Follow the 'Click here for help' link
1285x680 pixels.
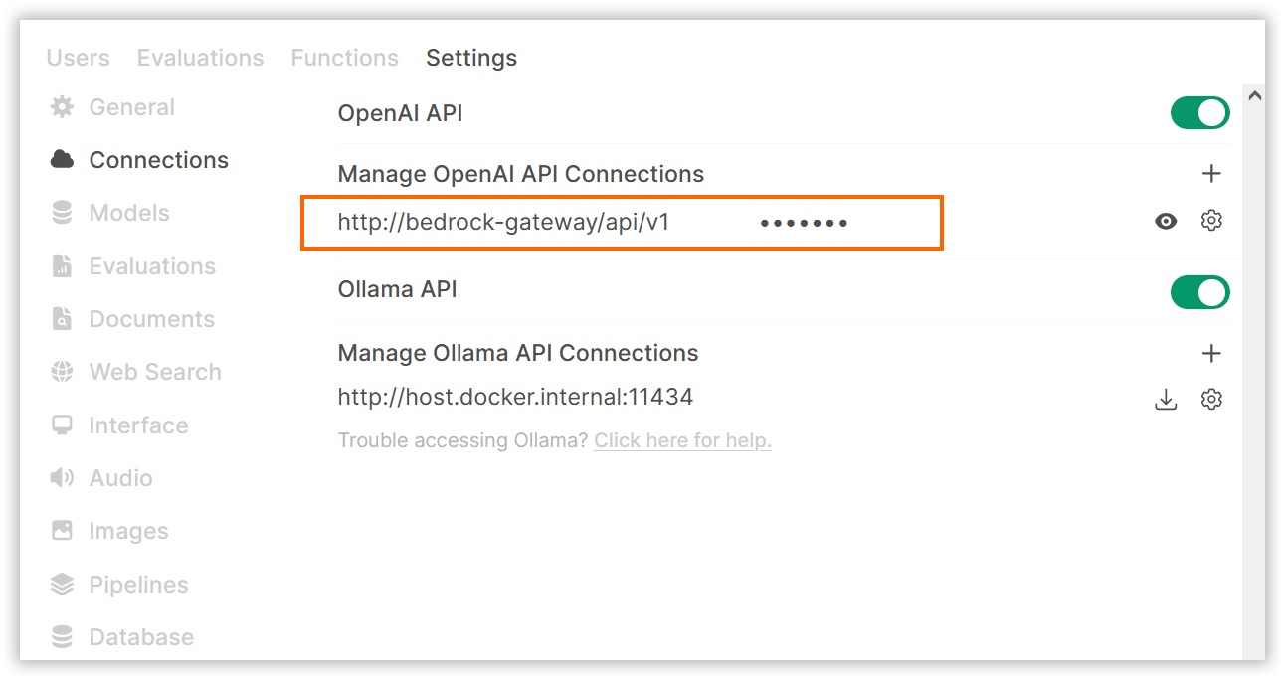683,440
